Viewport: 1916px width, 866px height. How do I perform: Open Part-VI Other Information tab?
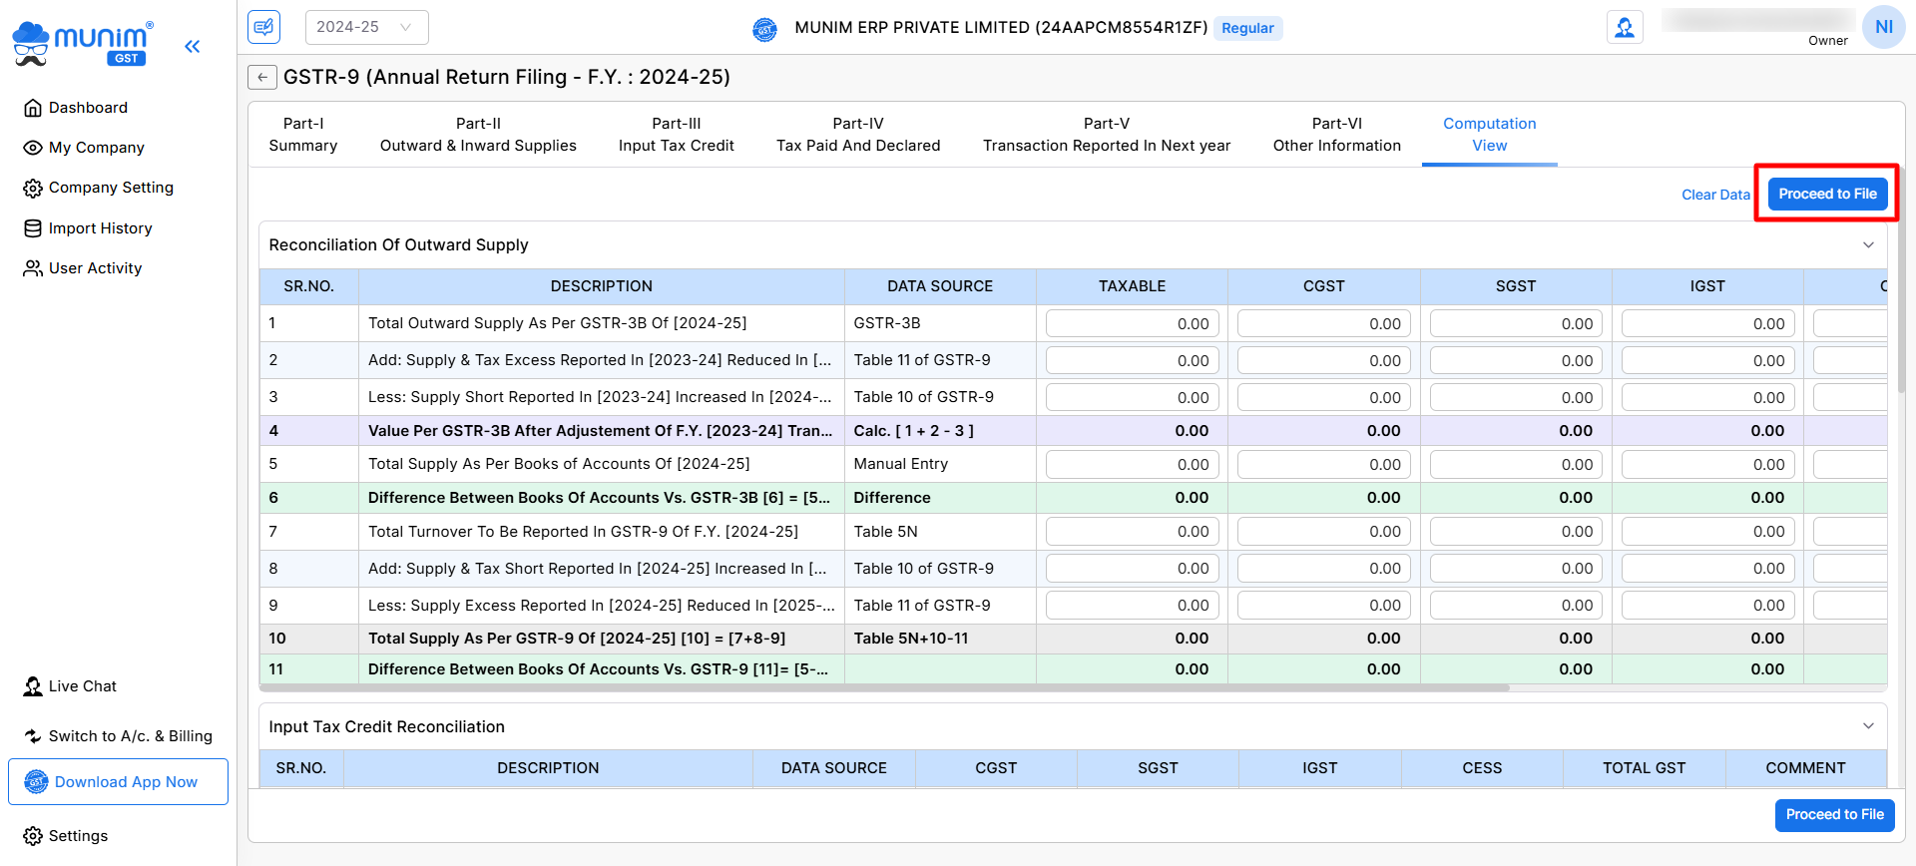1337,135
